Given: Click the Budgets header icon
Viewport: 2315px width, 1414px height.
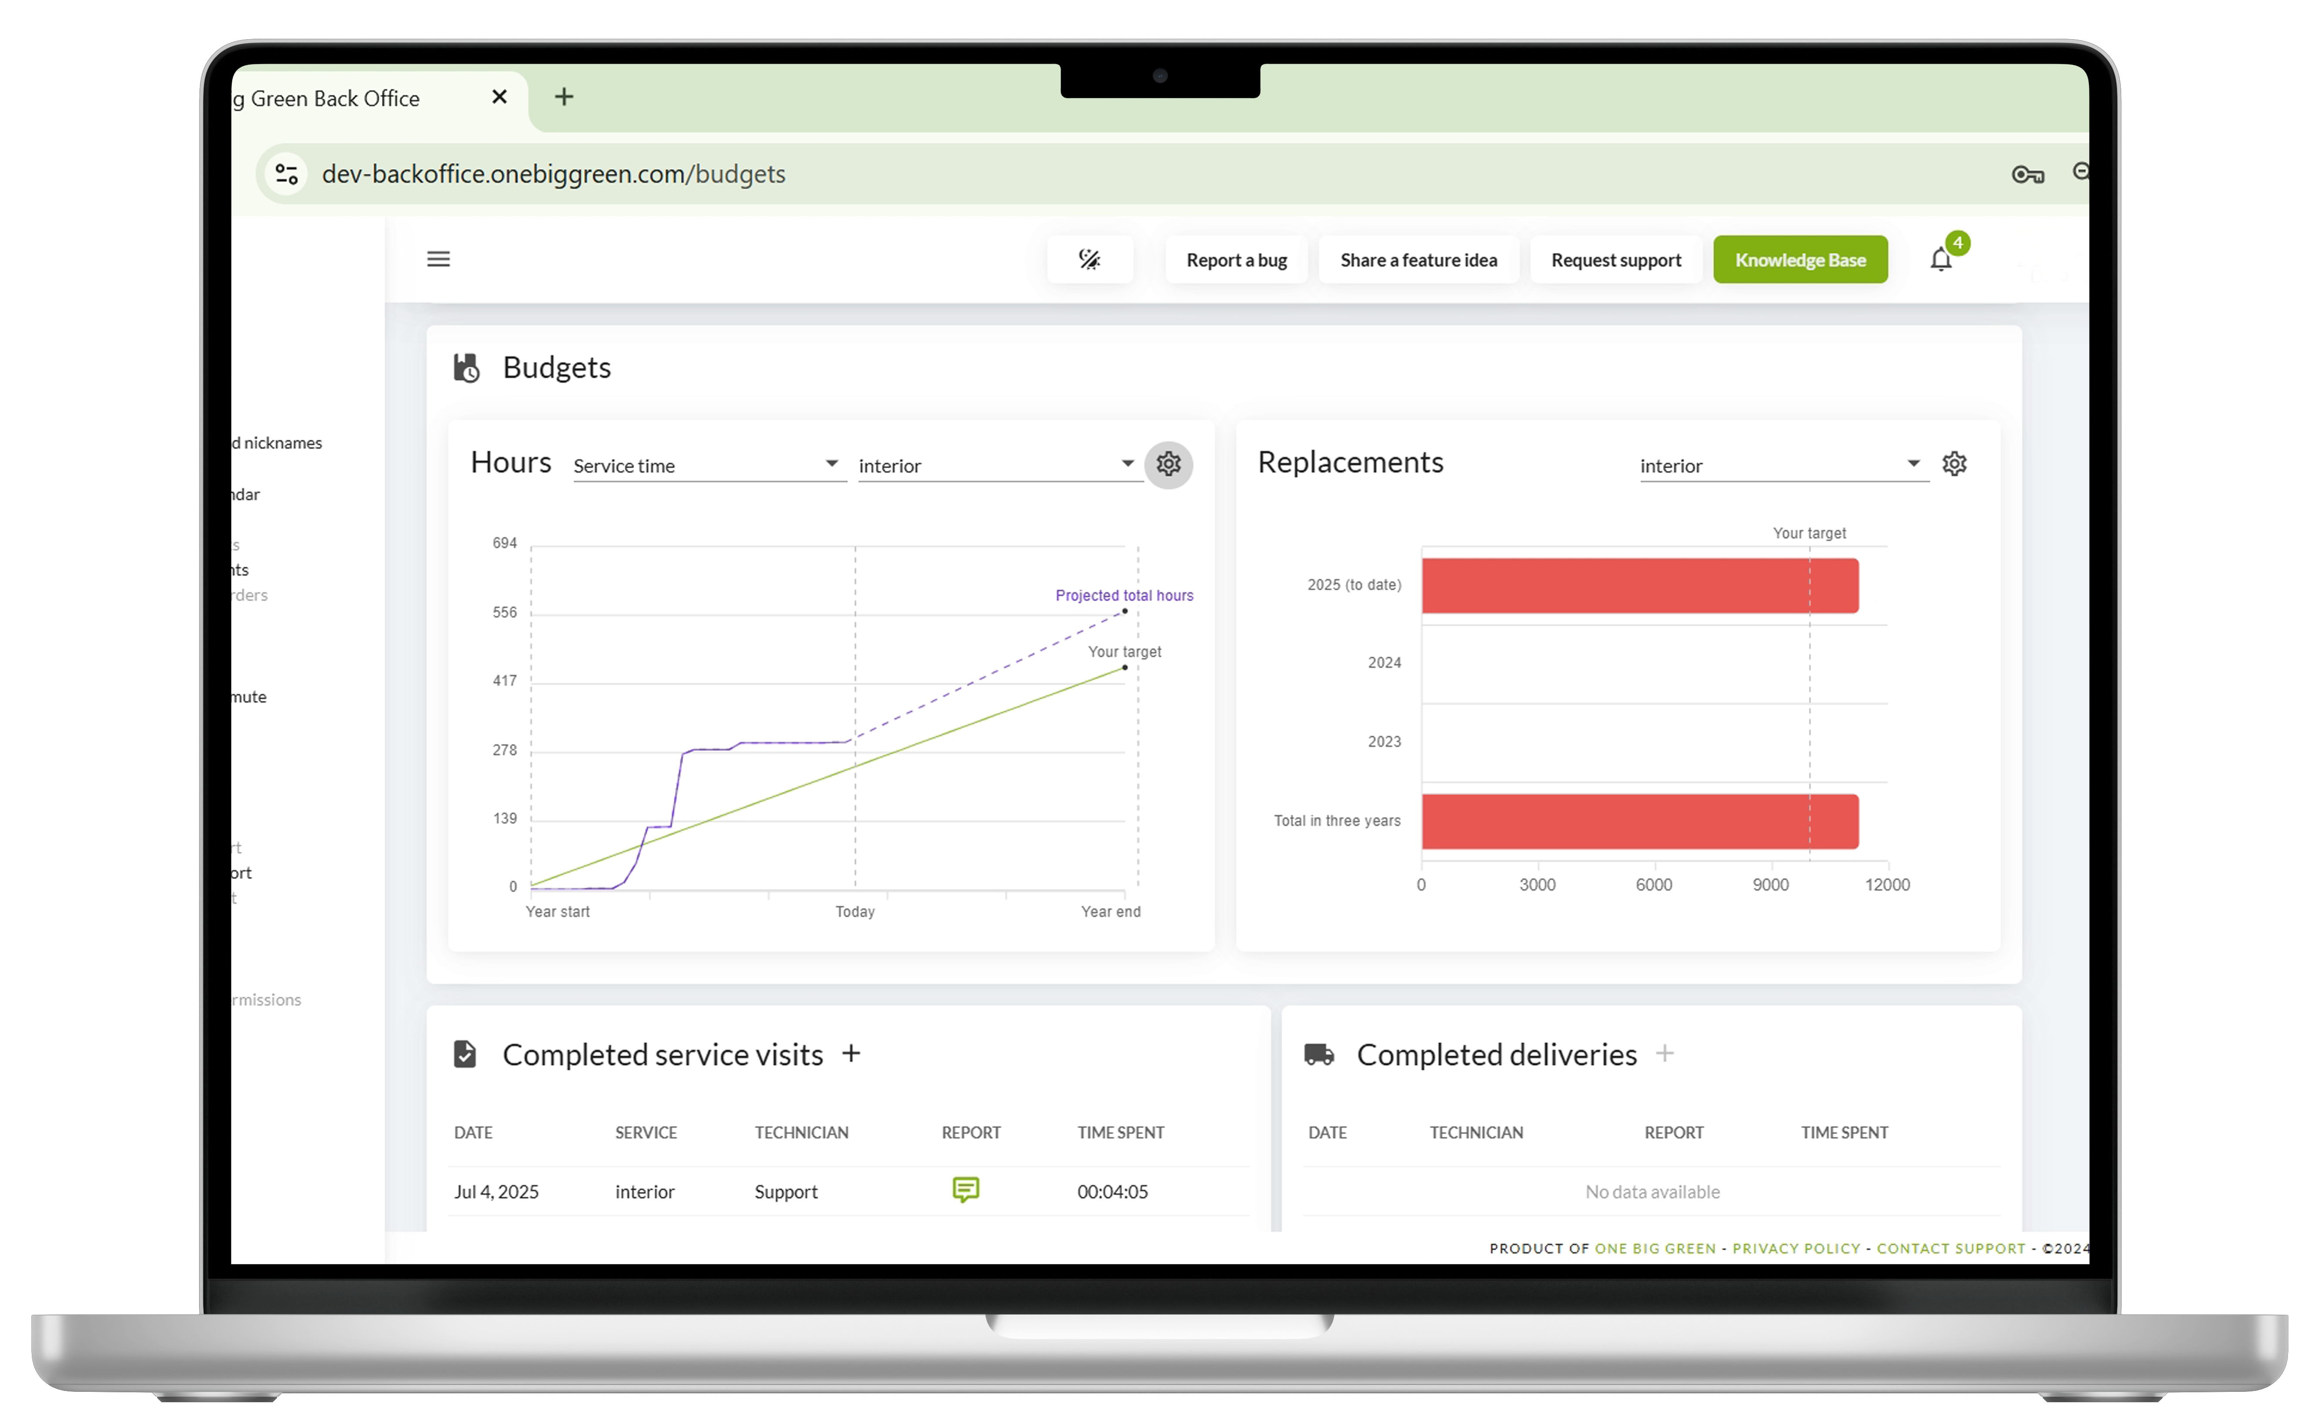Looking at the screenshot, I should pyautogui.click(x=466, y=367).
